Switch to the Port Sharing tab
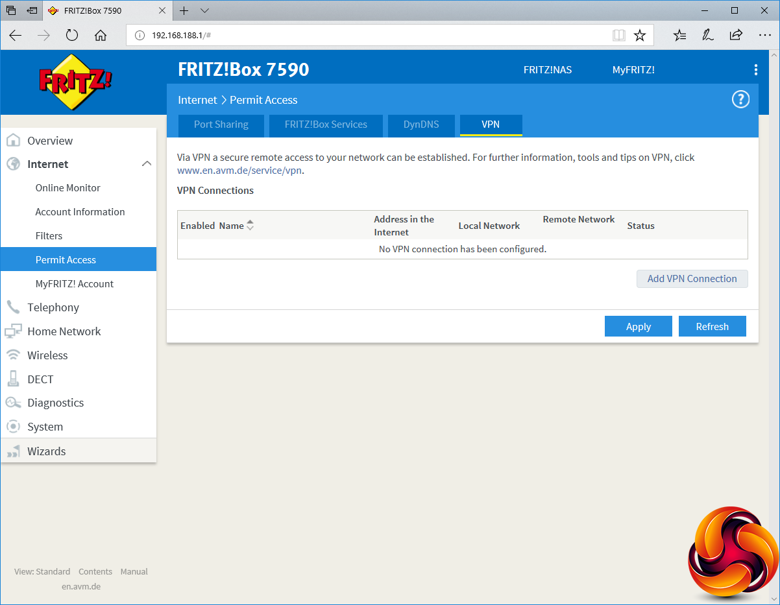The height and width of the screenshot is (605, 780). tap(221, 125)
